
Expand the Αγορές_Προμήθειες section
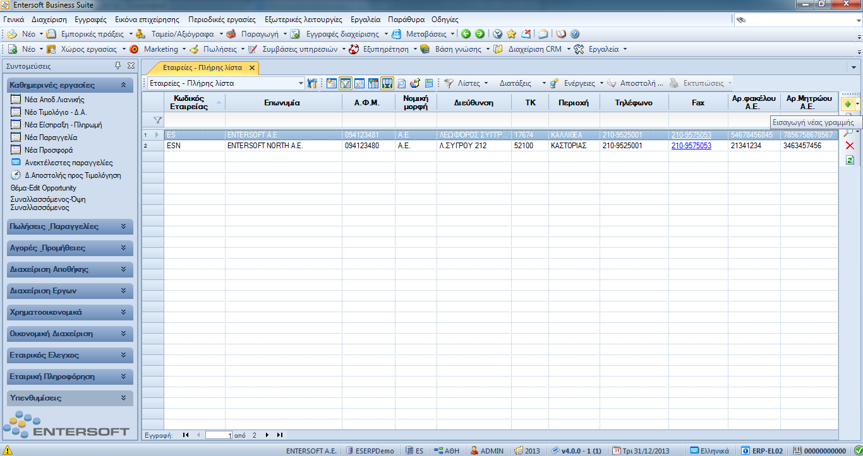coord(70,248)
